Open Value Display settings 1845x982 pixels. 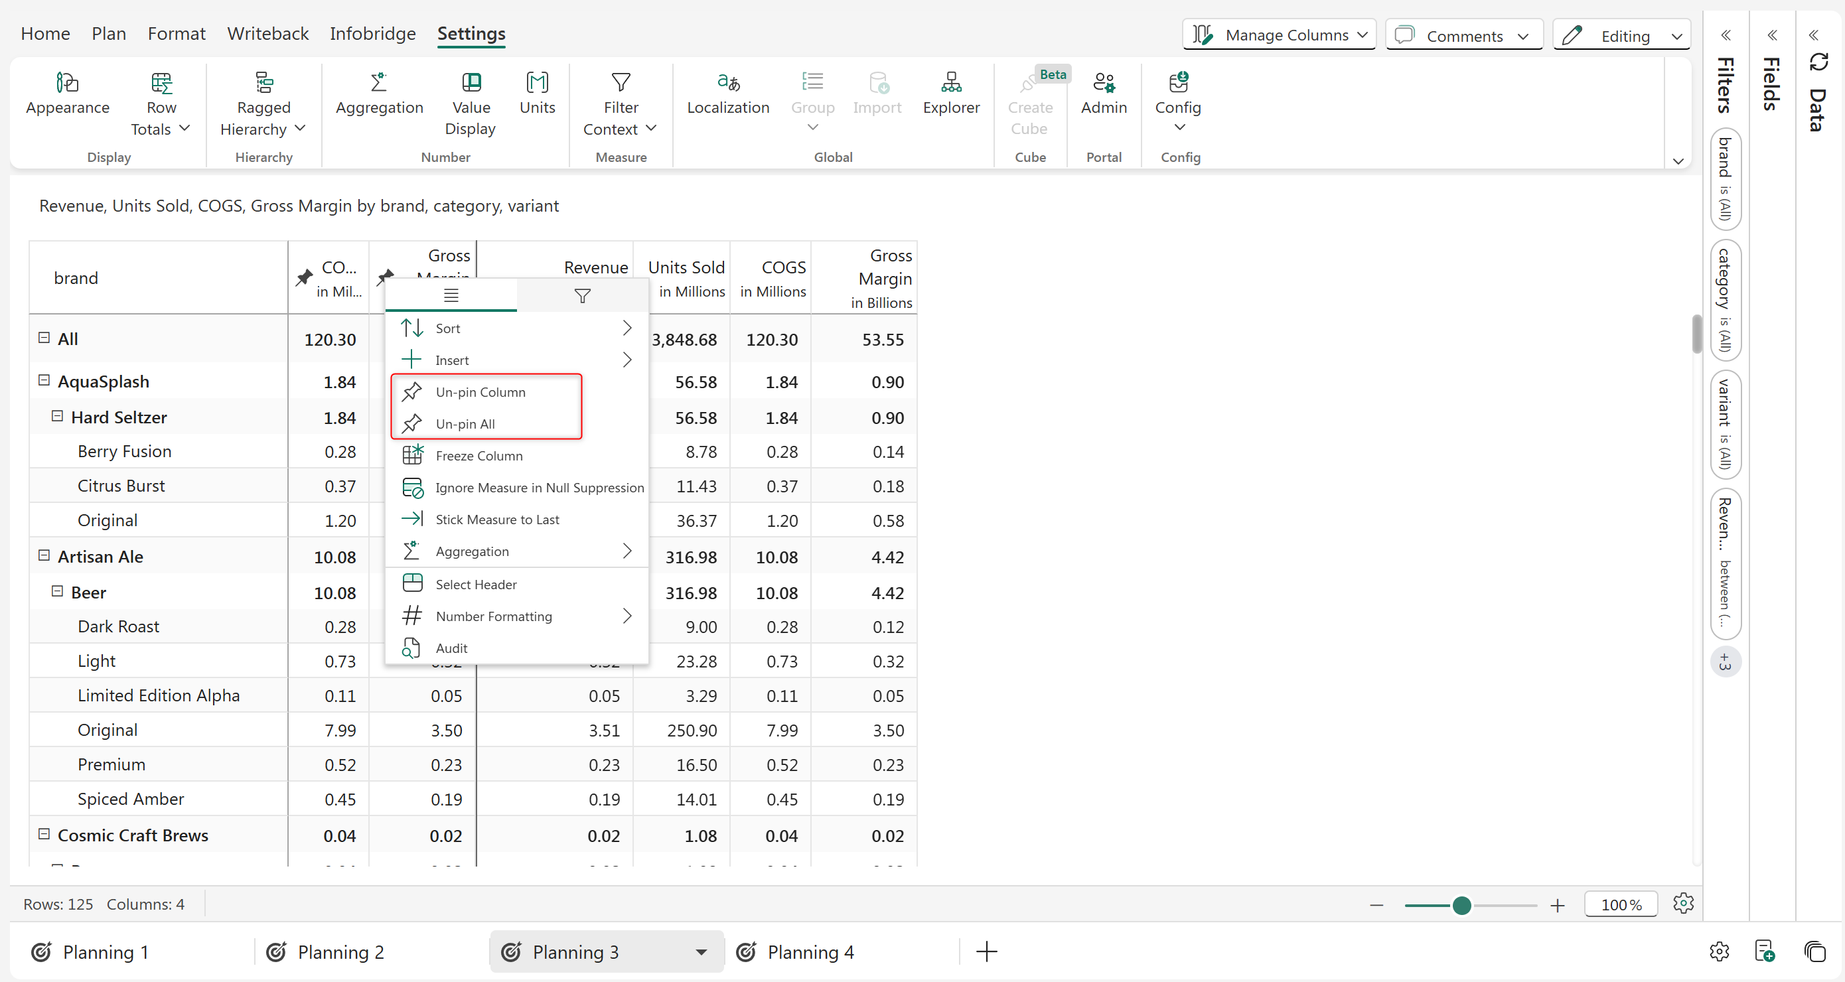[471, 83]
